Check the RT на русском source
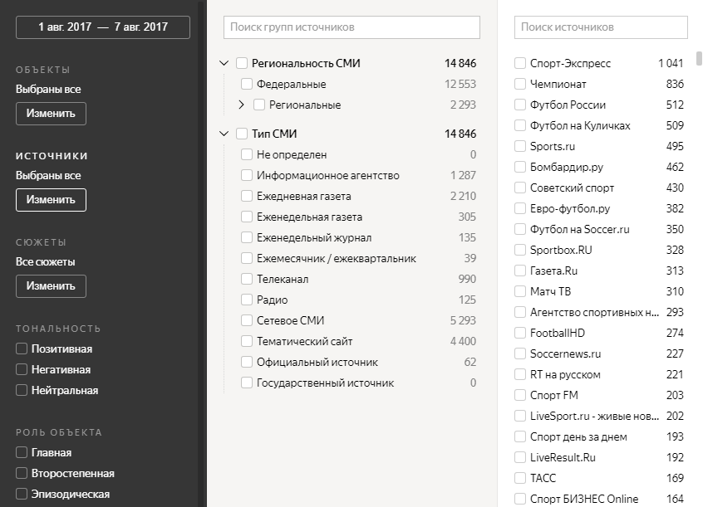The height and width of the screenshot is (507, 703). [520, 374]
